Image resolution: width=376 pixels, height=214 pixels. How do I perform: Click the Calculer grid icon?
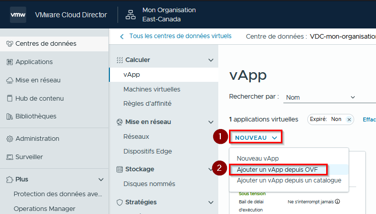120,60
